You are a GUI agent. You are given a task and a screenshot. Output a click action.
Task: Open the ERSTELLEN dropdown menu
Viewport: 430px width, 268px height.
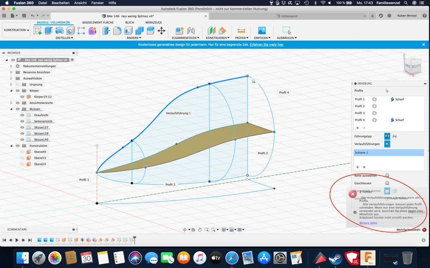point(64,38)
